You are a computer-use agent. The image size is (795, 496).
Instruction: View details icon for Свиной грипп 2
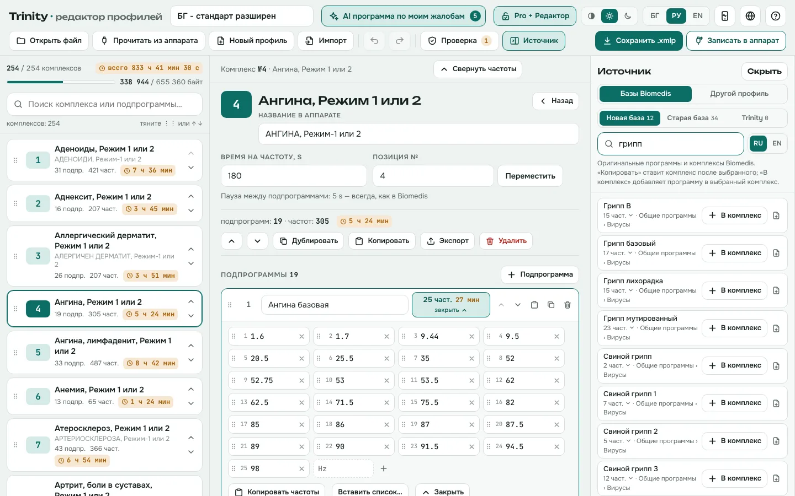[x=776, y=441]
